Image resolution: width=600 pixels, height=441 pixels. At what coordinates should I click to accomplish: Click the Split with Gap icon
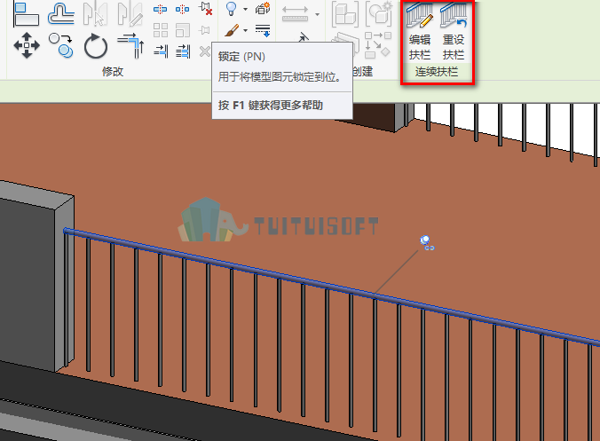tap(182, 9)
